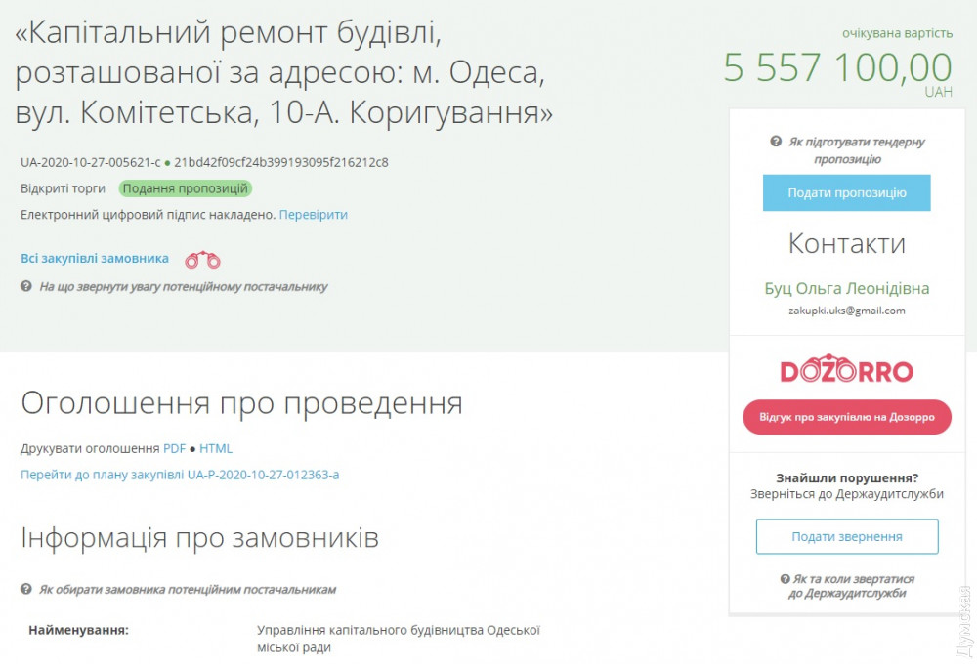Image resolution: width=977 pixels, height=664 pixels.
Task: Open 'Всі закупівлі замовника' link
Action: click(95, 259)
